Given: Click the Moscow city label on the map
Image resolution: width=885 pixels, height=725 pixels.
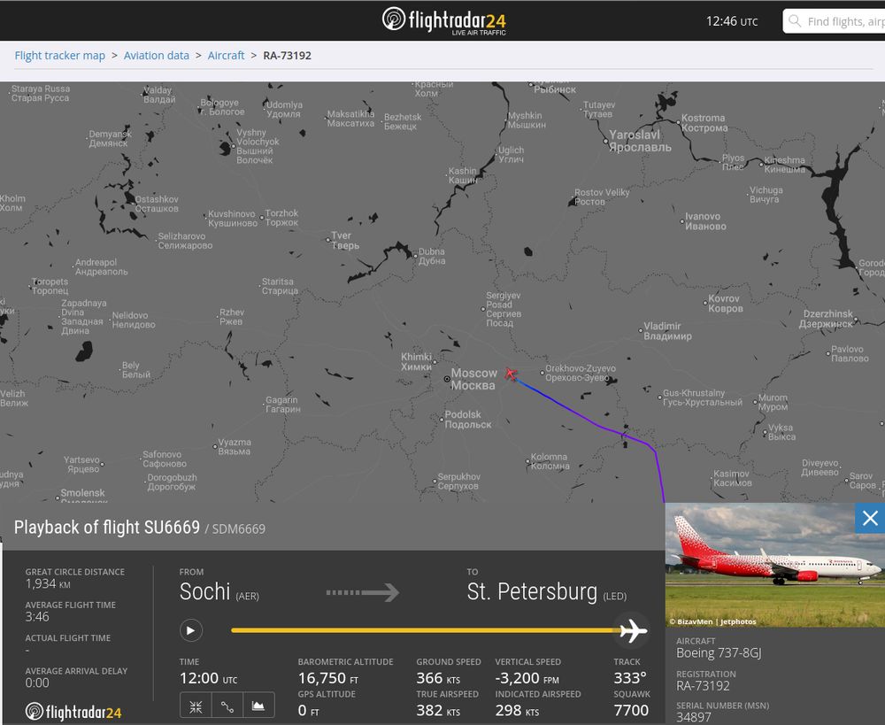Looking at the screenshot, I should pos(473,379).
